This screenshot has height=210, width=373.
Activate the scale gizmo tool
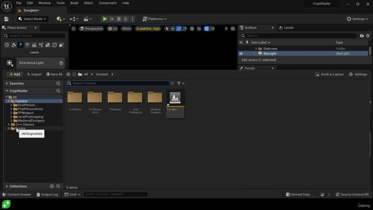(x=185, y=29)
